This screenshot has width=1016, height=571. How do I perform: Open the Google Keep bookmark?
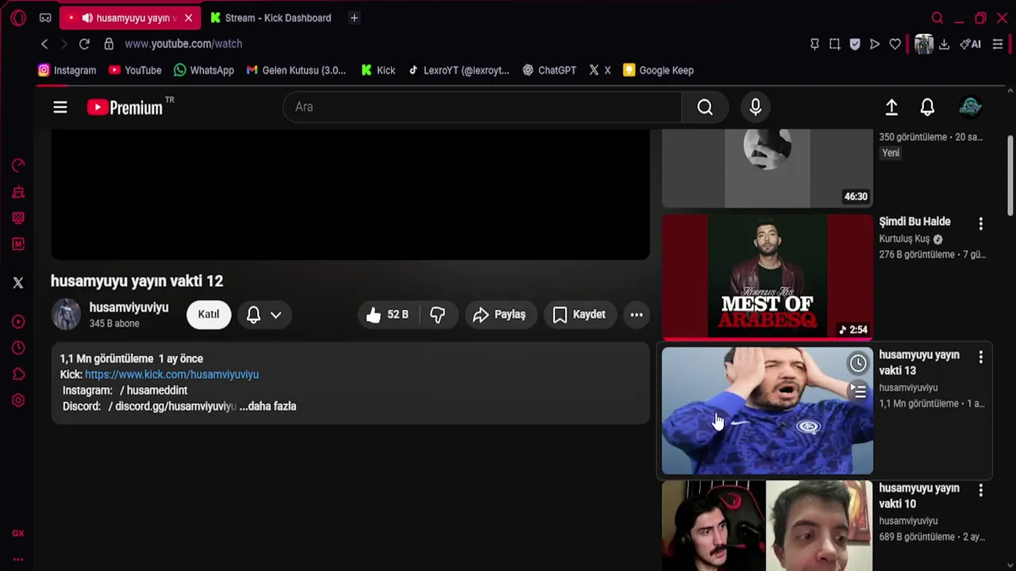[x=659, y=71]
